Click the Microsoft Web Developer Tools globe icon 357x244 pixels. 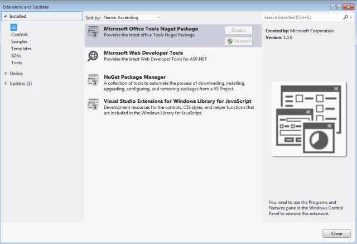coord(93,56)
